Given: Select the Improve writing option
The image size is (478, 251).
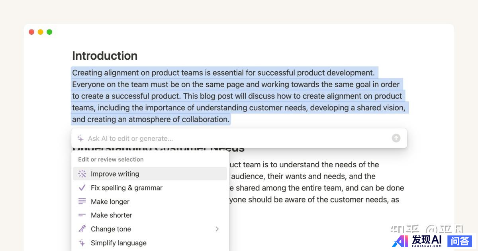Looking at the screenshot, I should pos(115,174).
